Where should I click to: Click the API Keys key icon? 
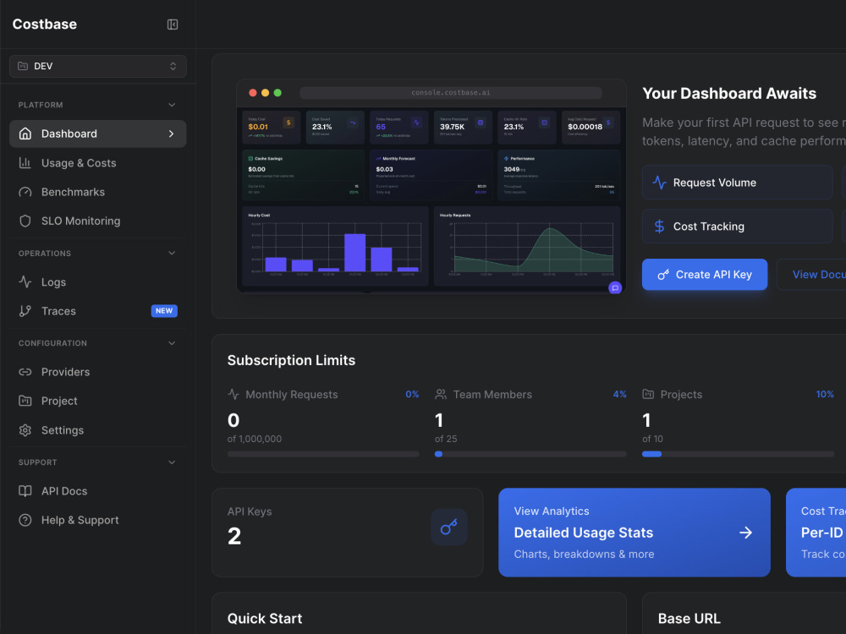tap(449, 527)
